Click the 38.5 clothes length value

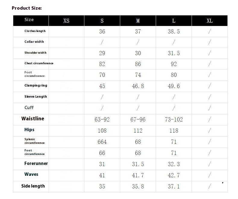pos(174,32)
